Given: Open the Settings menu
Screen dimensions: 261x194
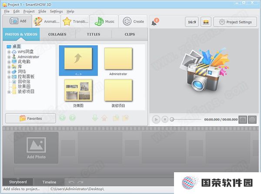Looking at the screenshot, I should click(56, 11).
